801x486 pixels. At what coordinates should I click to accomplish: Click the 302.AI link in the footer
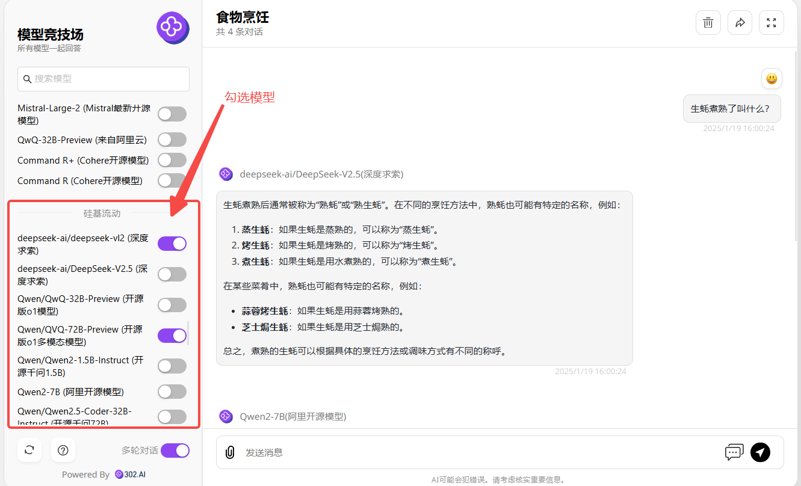(x=130, y=475)
